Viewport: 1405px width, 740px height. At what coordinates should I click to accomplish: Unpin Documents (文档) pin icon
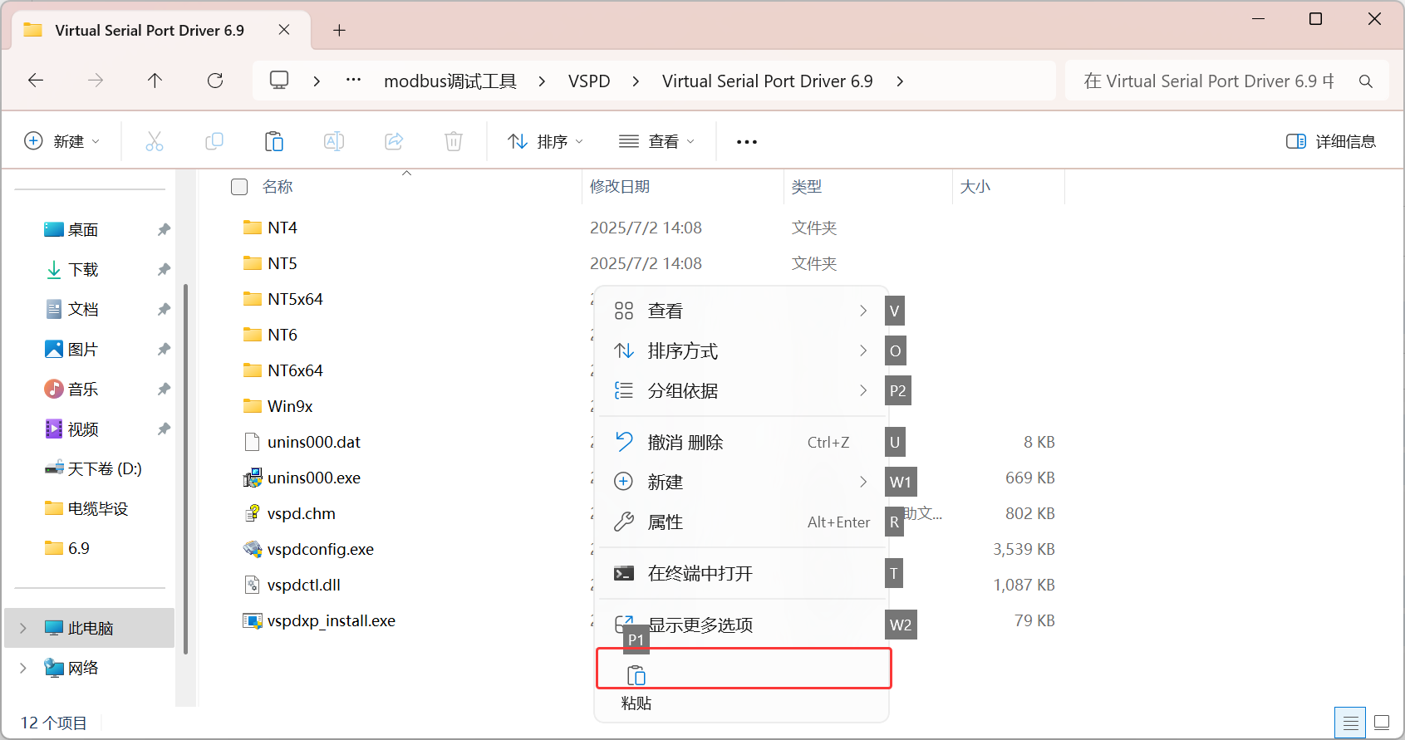165,309
